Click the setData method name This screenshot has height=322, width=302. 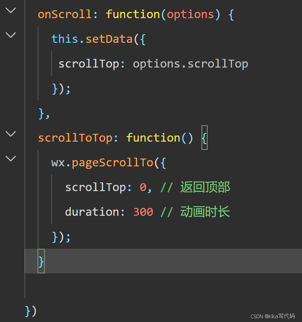click(x=109, y=39)
